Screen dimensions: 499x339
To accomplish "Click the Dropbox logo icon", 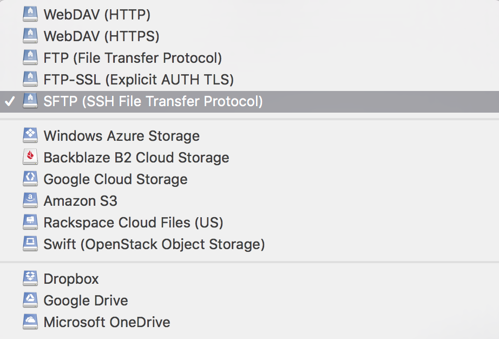I will pos(30,278).
